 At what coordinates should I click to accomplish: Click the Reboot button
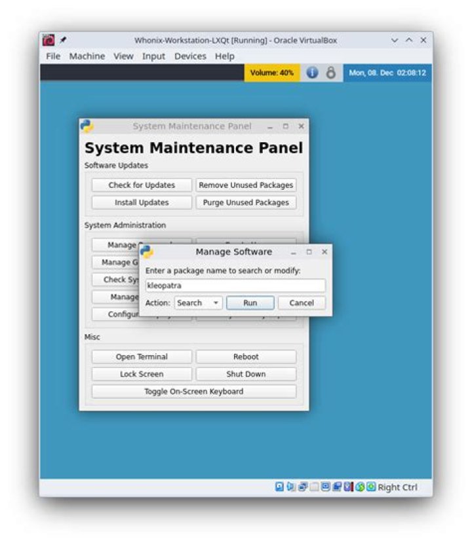click(246, 357)
